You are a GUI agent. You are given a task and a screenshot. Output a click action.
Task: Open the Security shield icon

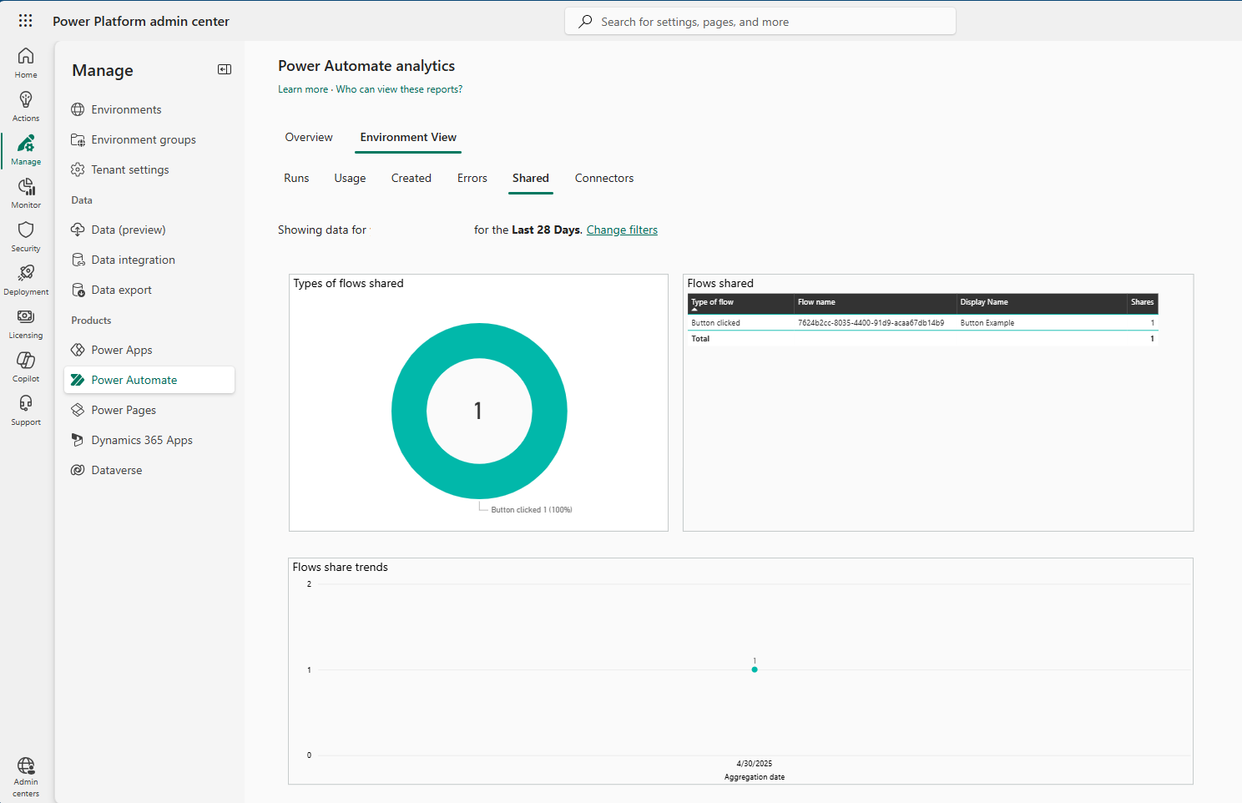coord(25,232)
